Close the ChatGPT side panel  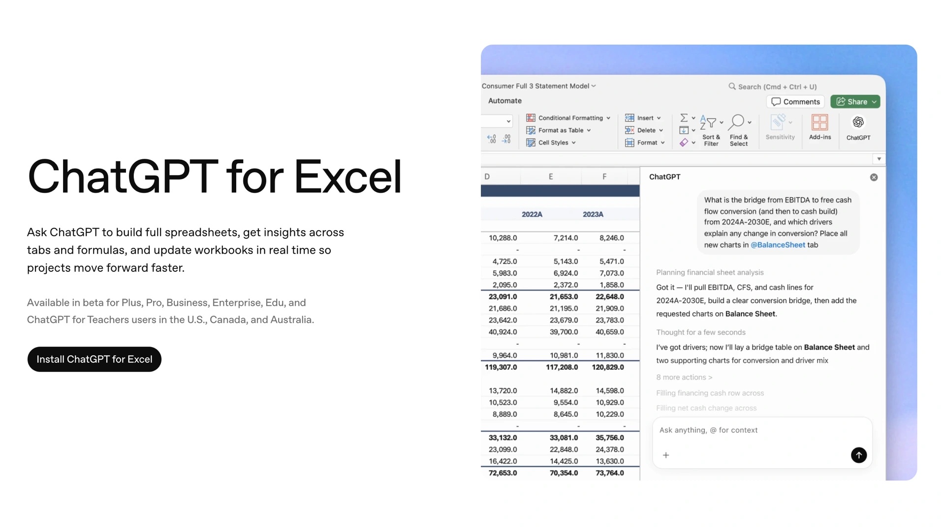point(874,177)
